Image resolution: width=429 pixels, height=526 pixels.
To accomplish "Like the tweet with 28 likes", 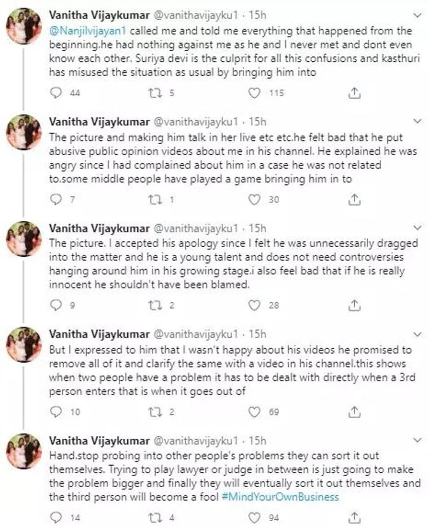I will coord(254,305).
